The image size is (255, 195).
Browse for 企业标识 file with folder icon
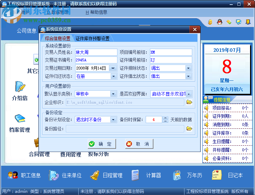coord(189,102)
